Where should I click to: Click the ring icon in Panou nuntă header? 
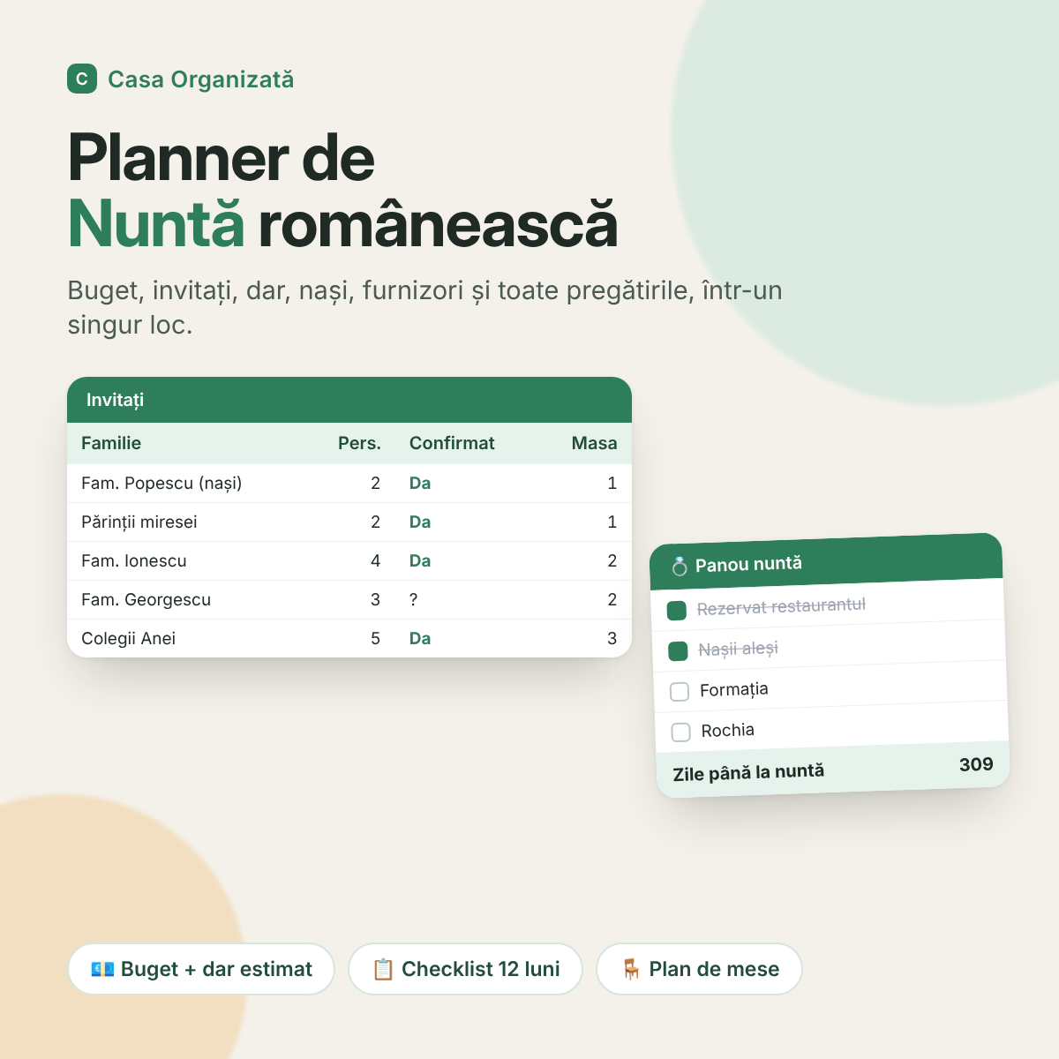tap(679, 567)
